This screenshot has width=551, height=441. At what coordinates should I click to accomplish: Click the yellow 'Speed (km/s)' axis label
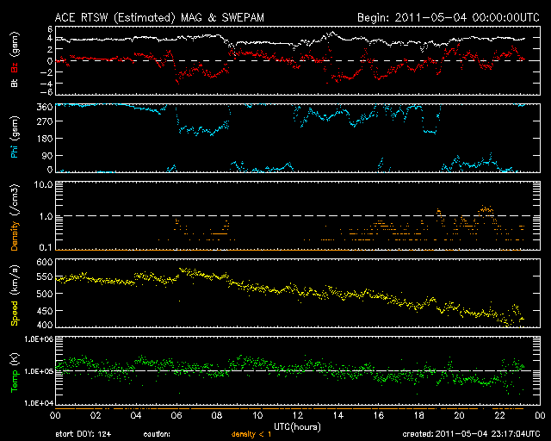coord(15,295)
